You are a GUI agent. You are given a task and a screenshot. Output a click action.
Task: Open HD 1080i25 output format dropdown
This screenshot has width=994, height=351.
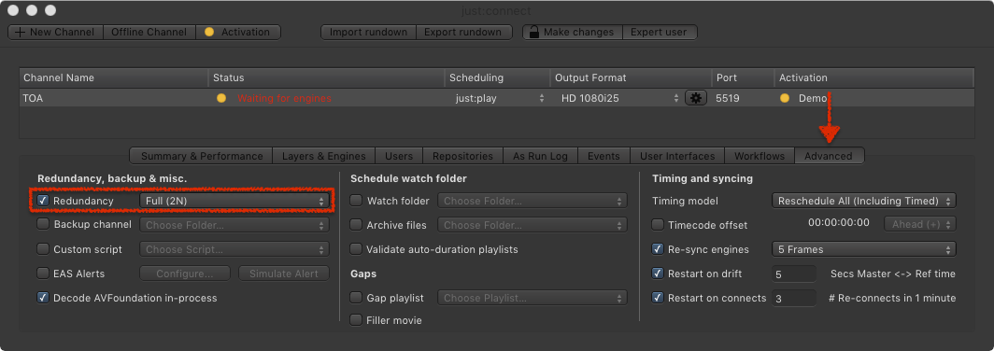[618, 98]
